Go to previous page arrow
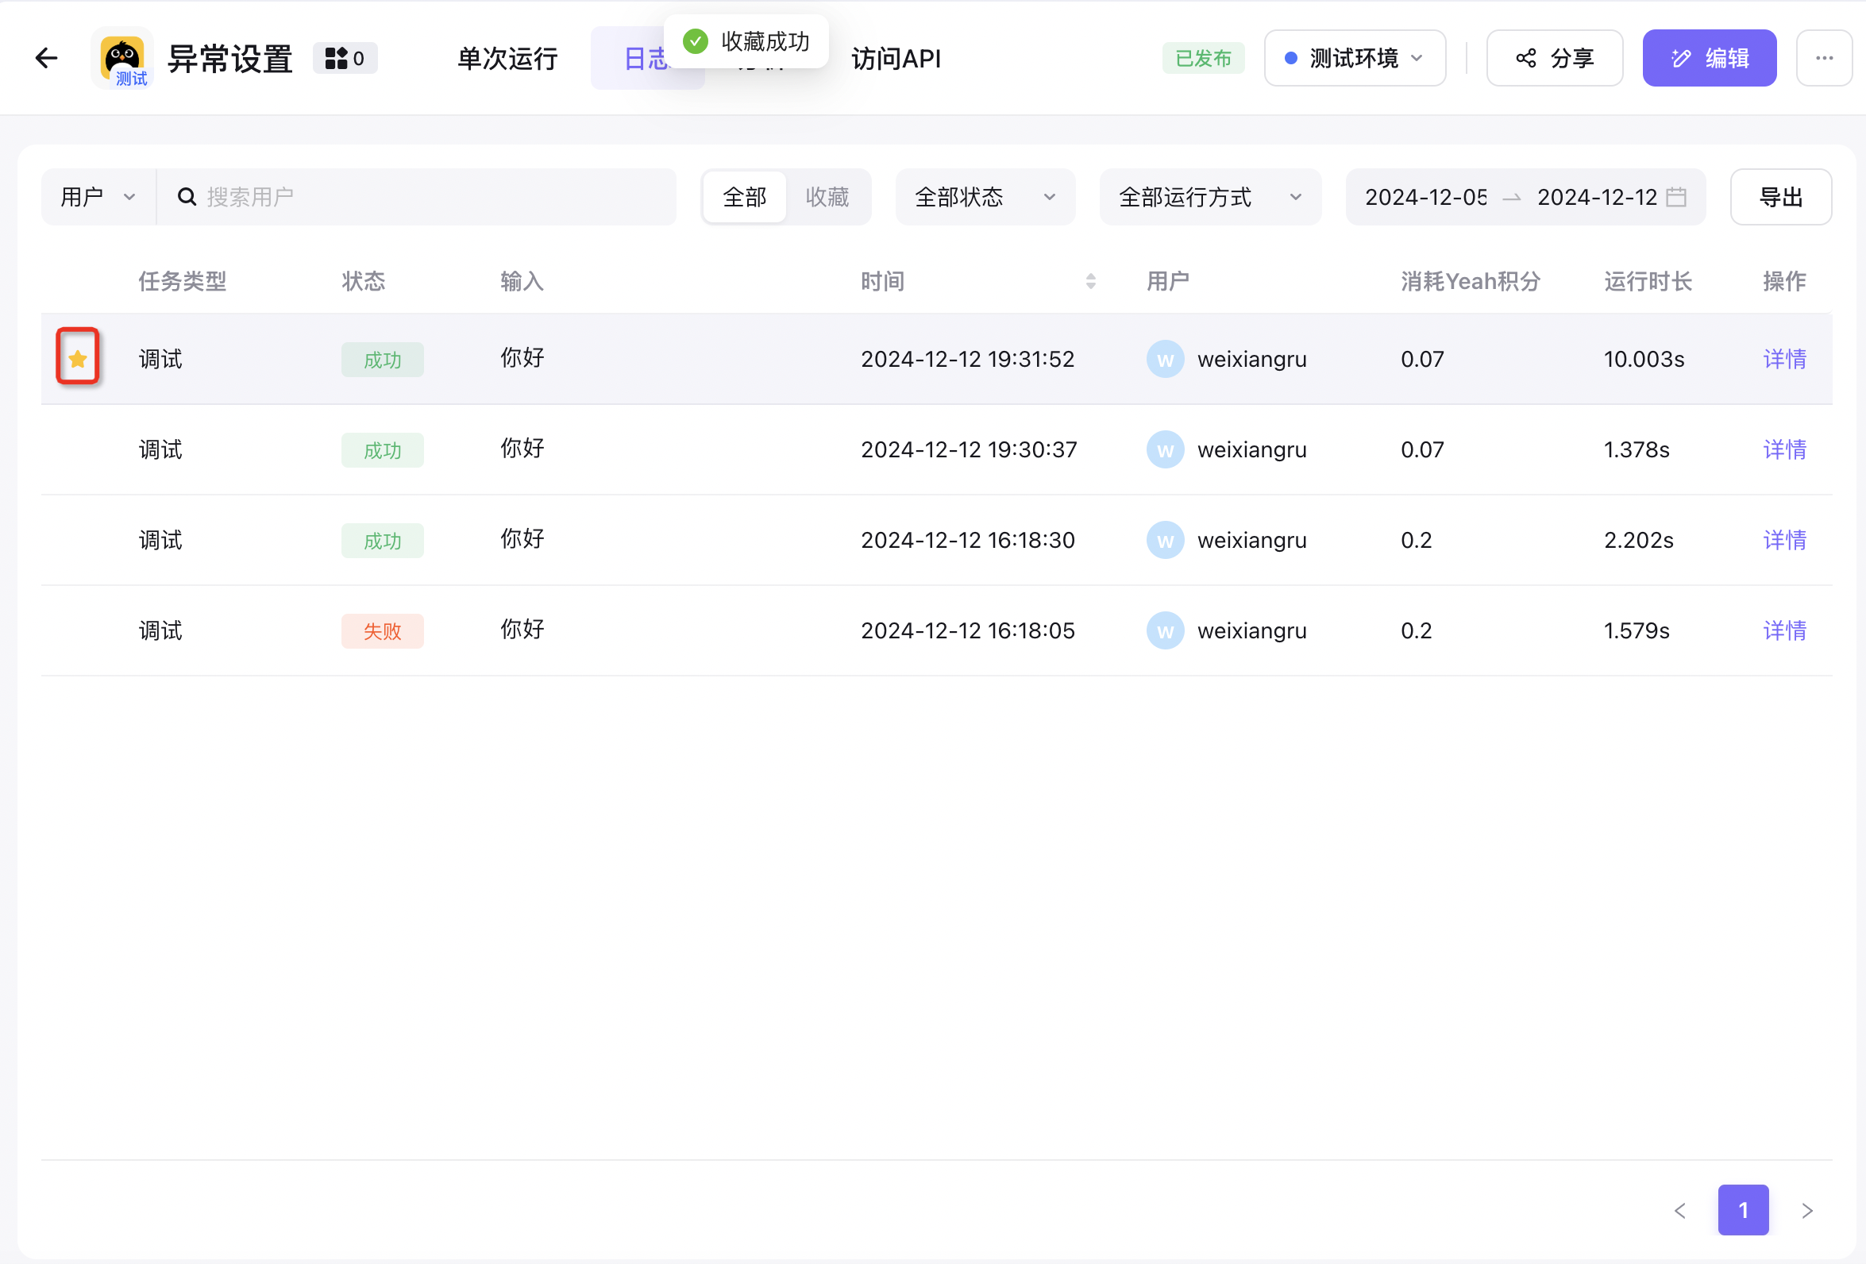The height and width of the screenshot is (1264, 1866). click(x=1679, y=1210)
